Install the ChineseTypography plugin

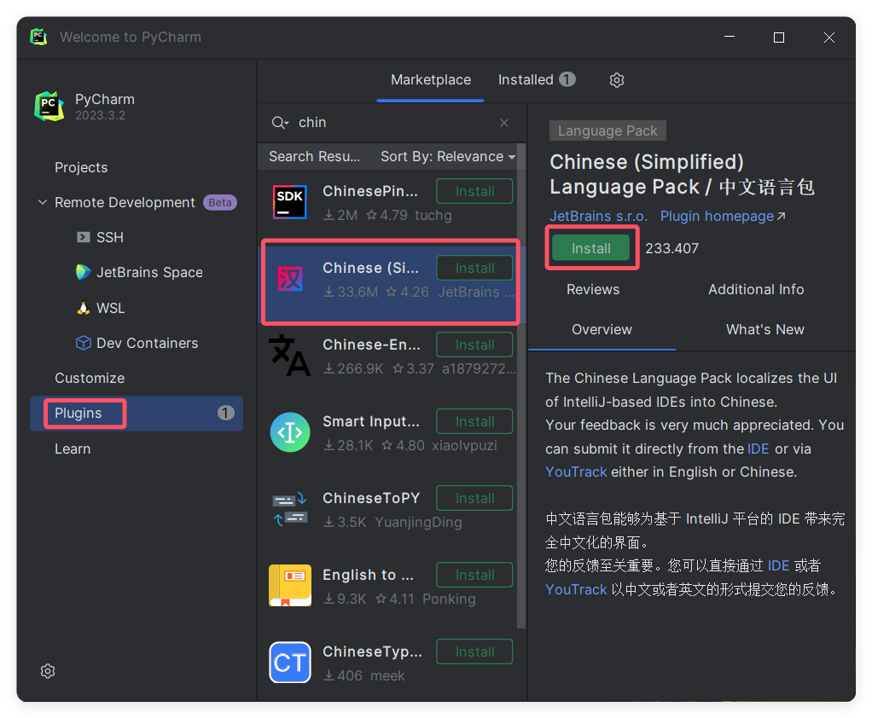click(x=474, y=651)
